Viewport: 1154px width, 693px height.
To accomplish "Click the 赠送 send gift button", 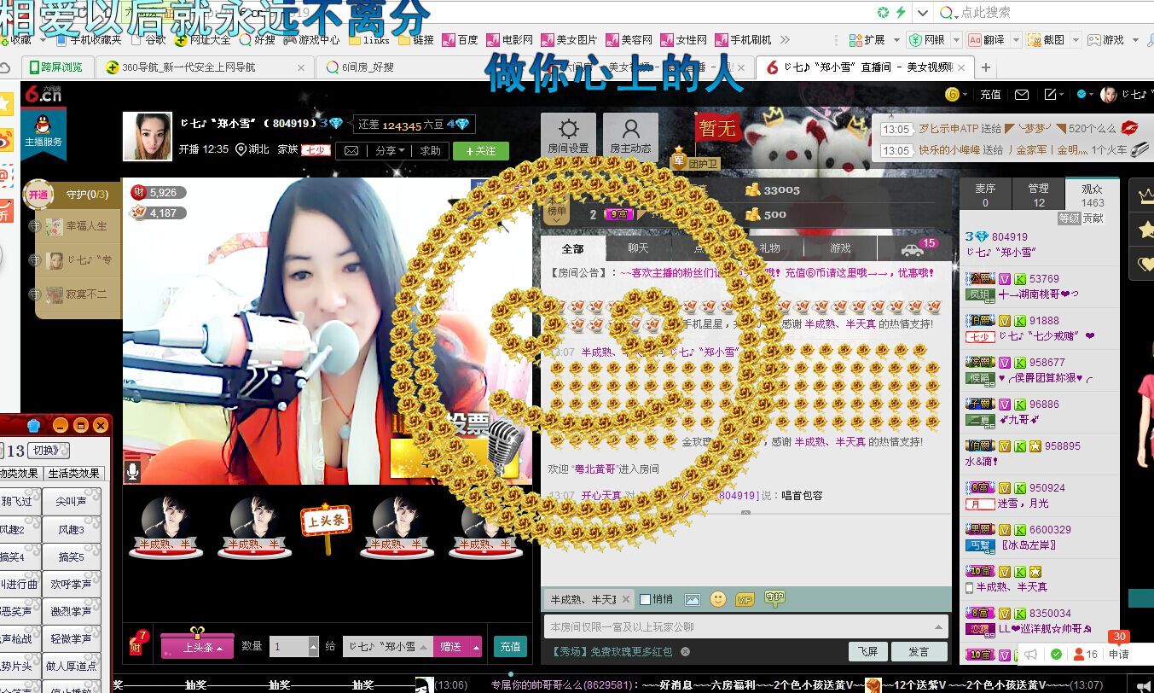I will tap(451, 647).
